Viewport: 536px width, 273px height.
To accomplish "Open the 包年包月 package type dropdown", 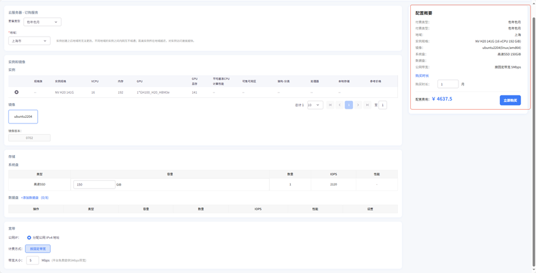I will point(42,22).
